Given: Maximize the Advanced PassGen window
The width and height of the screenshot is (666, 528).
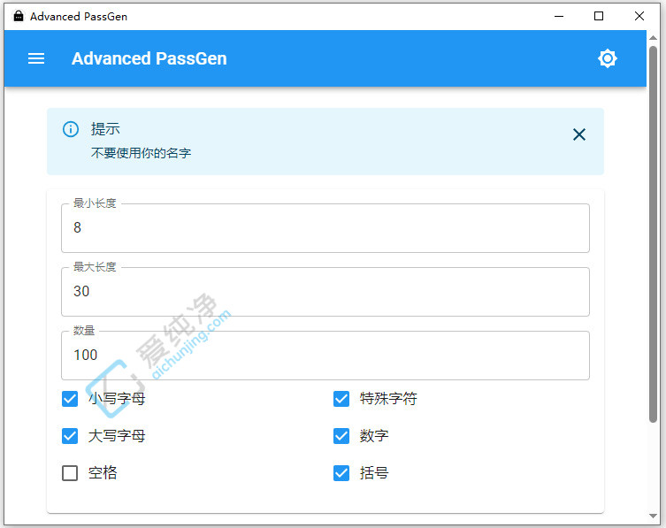Looking at the screenshot, I should click(x=599, y=16).
